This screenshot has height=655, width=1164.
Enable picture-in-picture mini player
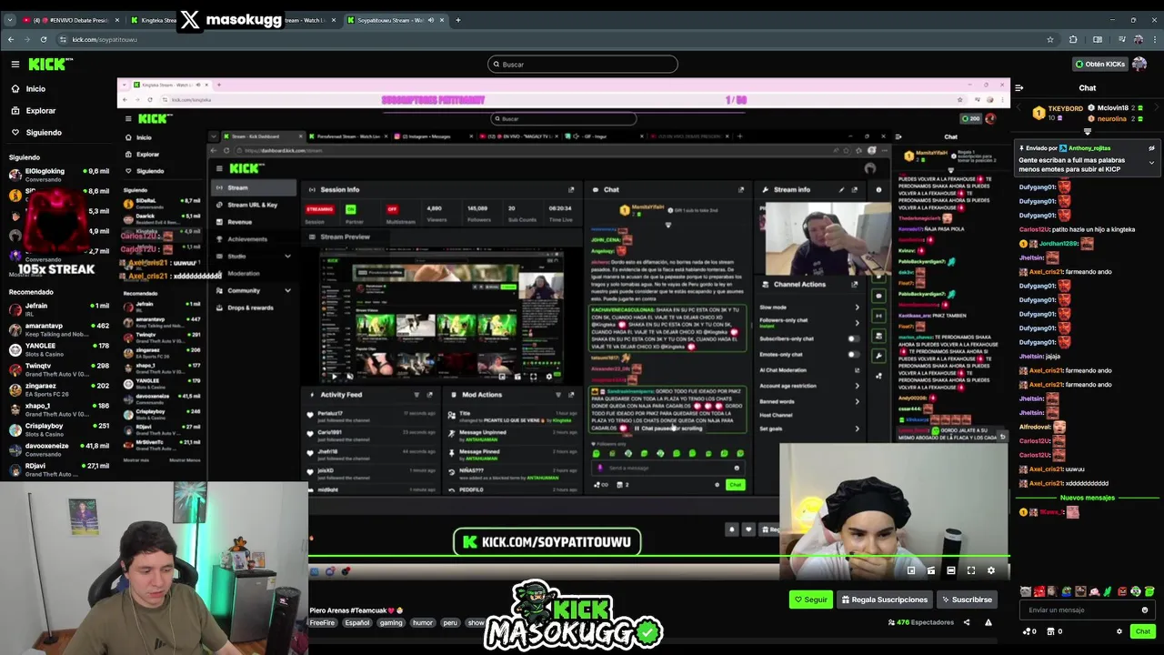tap(910, 570)
